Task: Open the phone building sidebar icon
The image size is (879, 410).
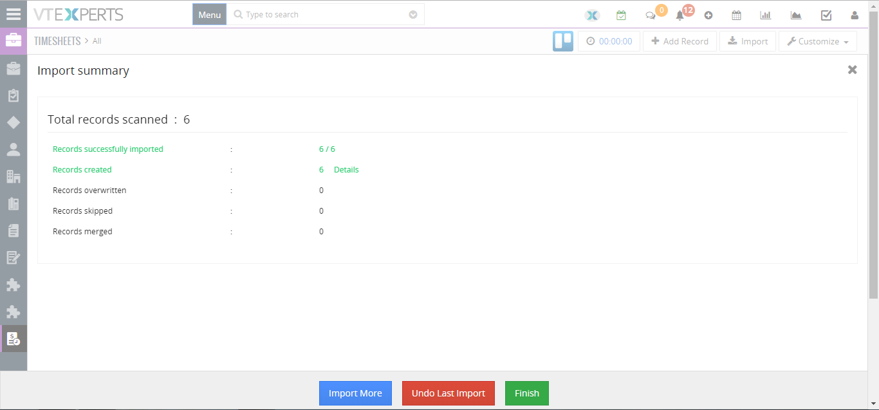Action: tap(14, 203)
